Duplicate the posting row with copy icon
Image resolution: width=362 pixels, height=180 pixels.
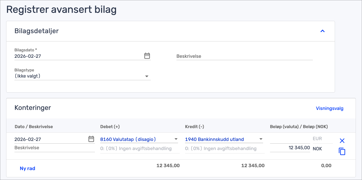342,152
